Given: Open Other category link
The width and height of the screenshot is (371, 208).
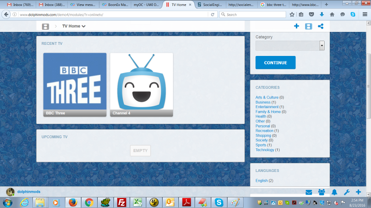Looking at the screenshot, I should 260,121.
